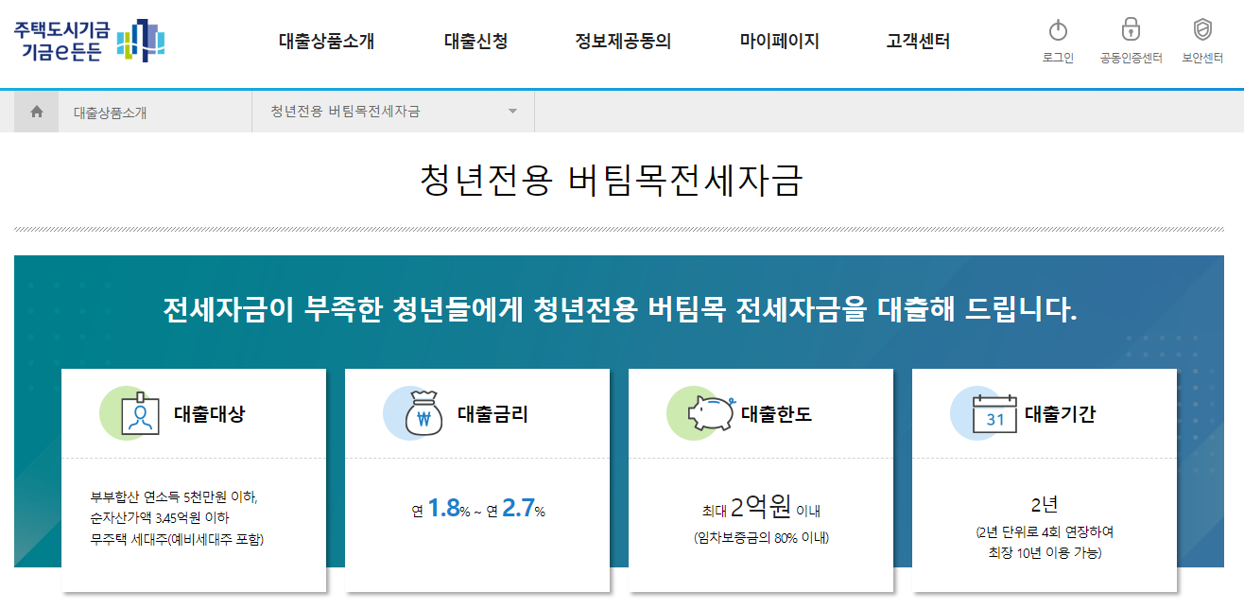
Task: Click the text 최장 10년 이용 가능
Action: tap(1045, 553)
